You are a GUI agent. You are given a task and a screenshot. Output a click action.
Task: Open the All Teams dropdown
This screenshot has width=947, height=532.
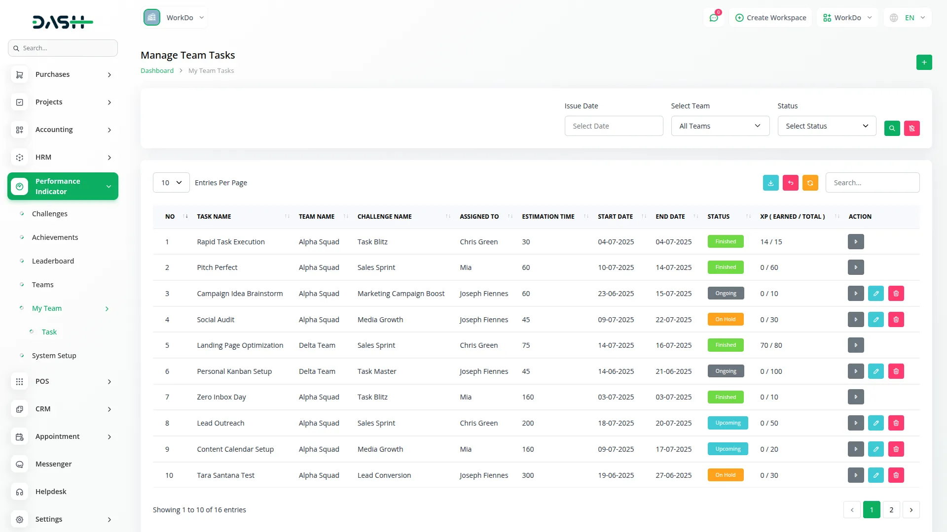720,126
